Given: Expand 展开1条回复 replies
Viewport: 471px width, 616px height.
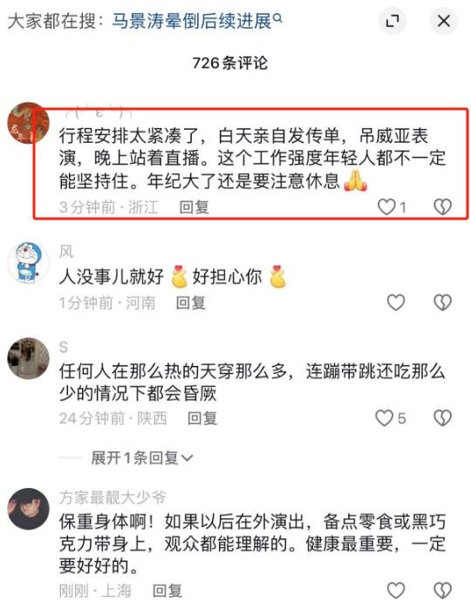Looking at the screenshot, I should click(x=142, y=457).
